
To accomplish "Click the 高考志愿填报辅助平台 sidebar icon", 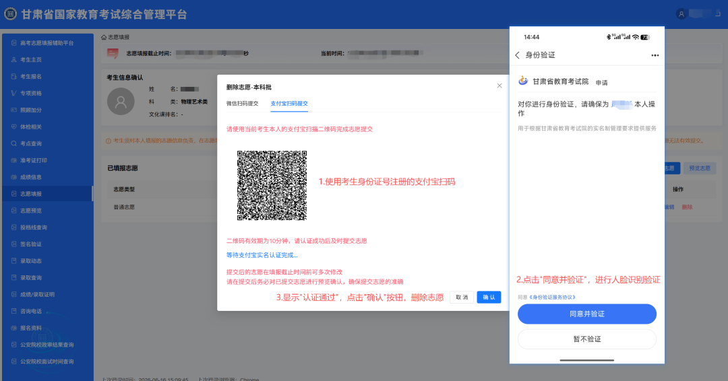I will click(x=14, y=42).
